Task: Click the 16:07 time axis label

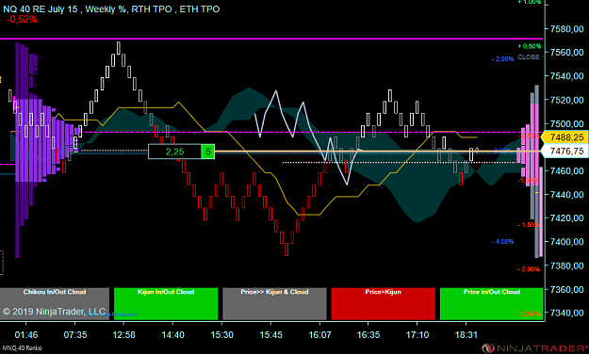Action: tap(319, 335)
